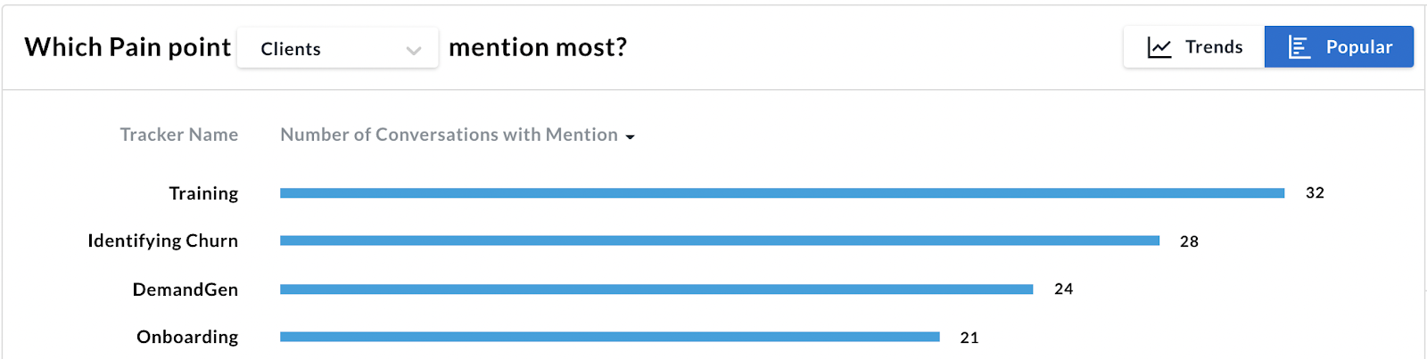Select the Identifying Churn tracker label

pos(162,241)
